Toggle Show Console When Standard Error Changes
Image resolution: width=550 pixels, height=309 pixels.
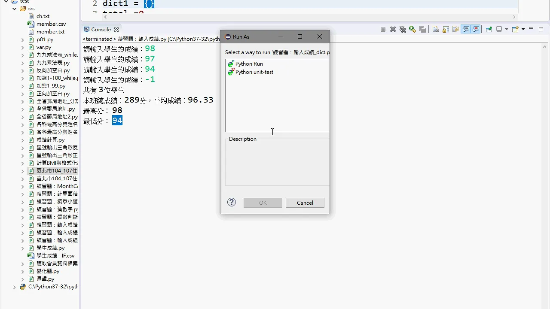(476, 30)
